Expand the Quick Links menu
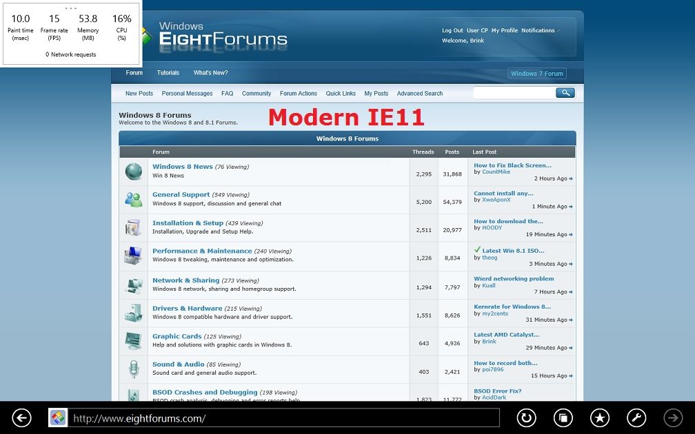This screenshot has width=695, height=434. pos(341,94)
